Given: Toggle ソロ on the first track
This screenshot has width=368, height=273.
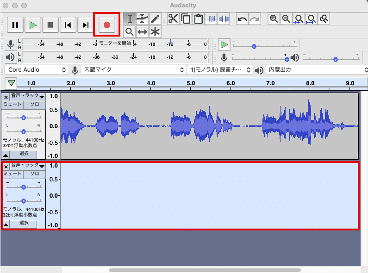Looking at the screenshot, I should point(35,105).
